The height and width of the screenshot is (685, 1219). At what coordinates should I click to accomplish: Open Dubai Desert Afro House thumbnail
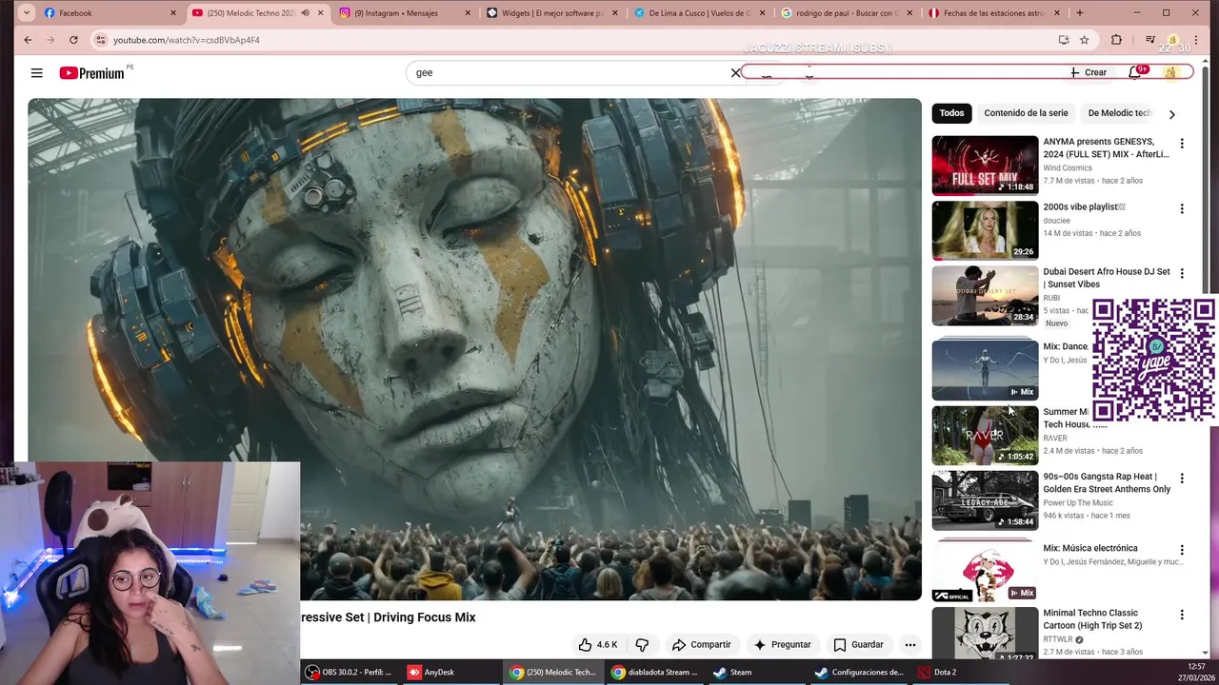tap(985, 295)
